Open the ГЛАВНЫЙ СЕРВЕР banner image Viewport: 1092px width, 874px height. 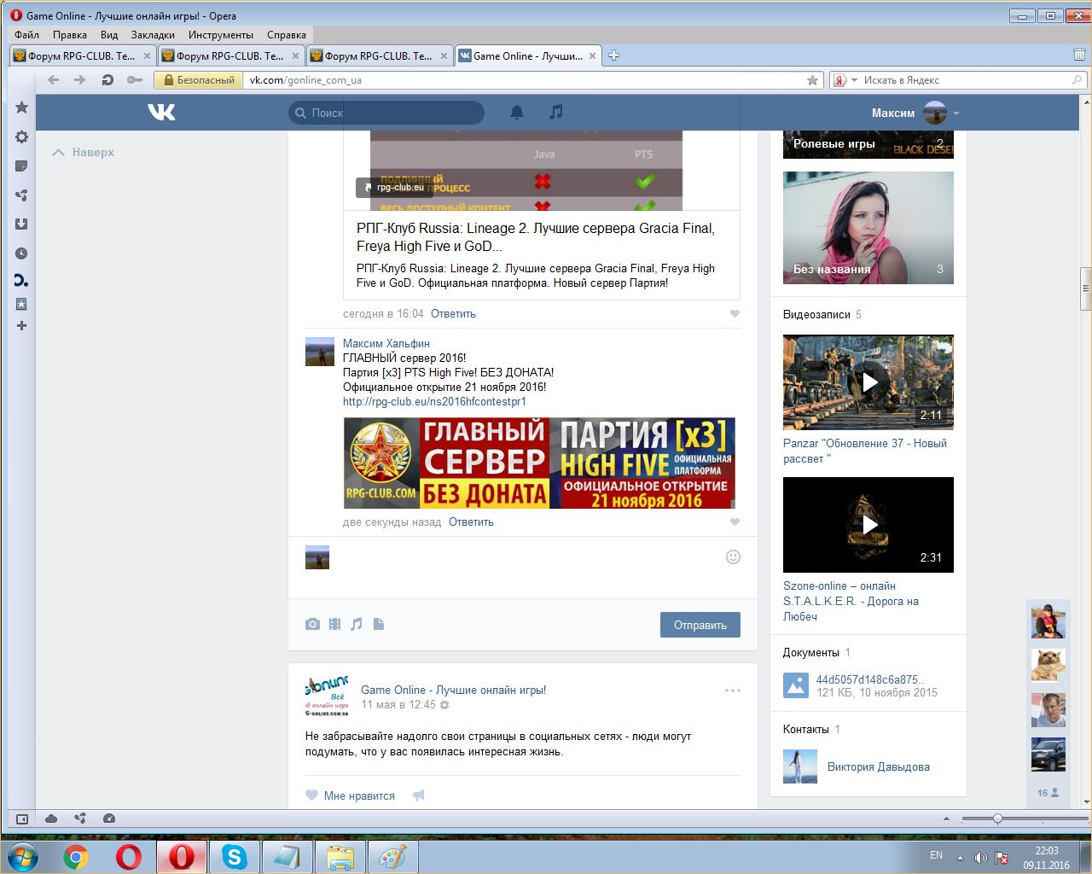539,463
